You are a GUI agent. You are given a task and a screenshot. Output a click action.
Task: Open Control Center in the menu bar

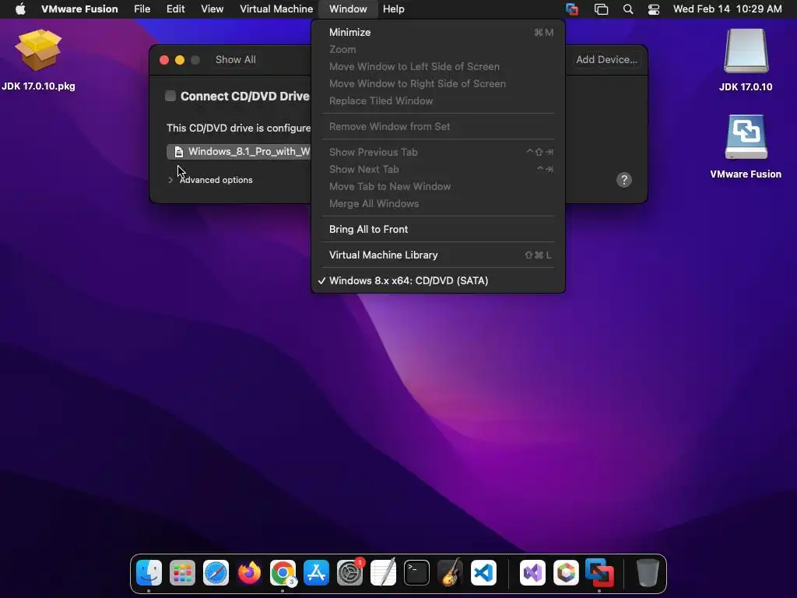(x=654, y=9)
